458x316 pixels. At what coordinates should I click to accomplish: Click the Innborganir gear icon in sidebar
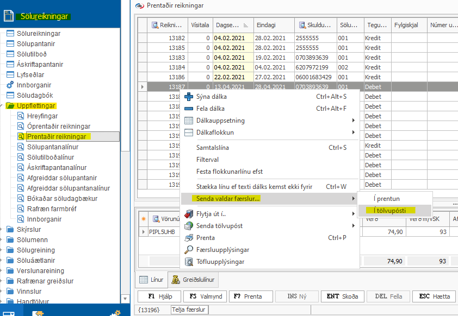point(10,85)
